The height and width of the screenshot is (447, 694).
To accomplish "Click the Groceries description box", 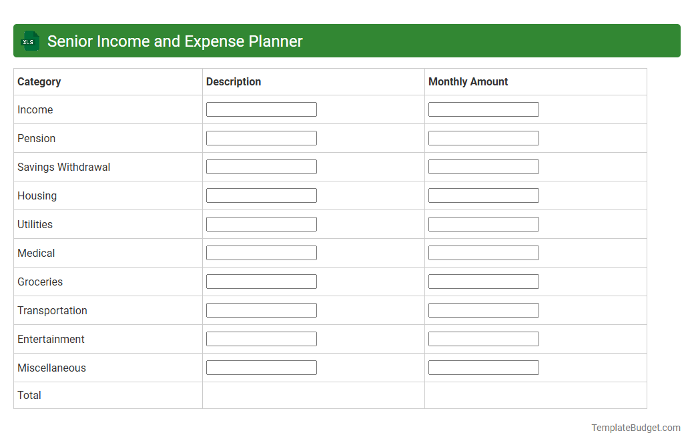I will pyautogui.click(x=262, y=281).
